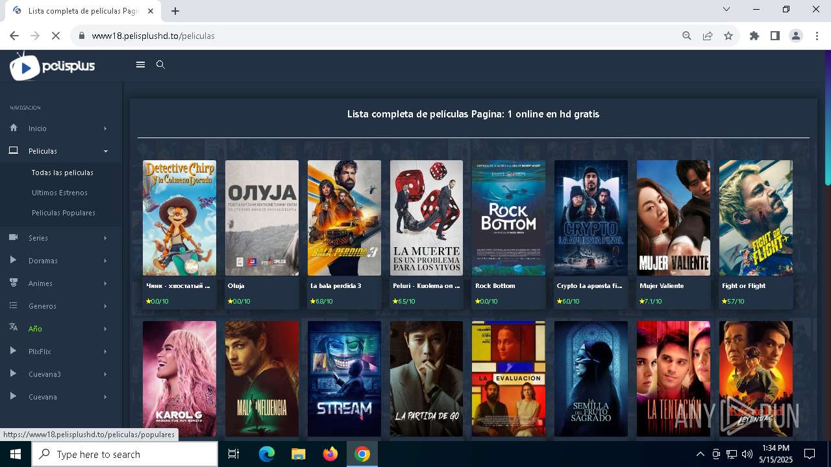Open the Generos menu label
Image resolution: width=831 pixels, height=467 pixels.
(x=42, y=306)
